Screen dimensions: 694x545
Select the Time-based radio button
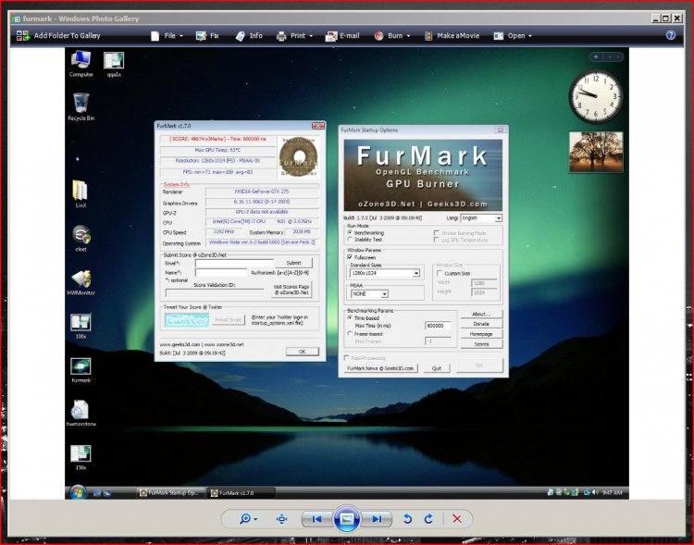[350, 318]
